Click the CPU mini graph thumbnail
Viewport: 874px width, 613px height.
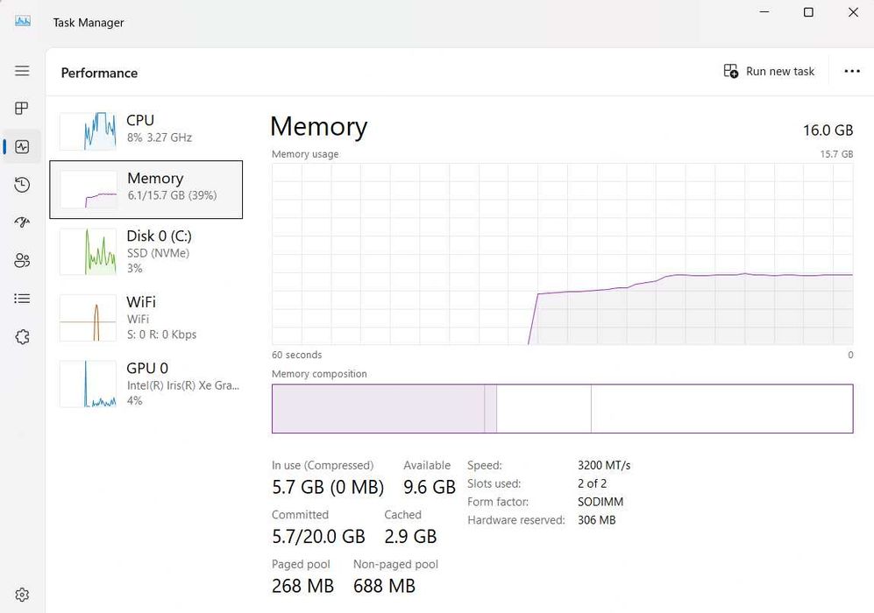tap(88, 130)
